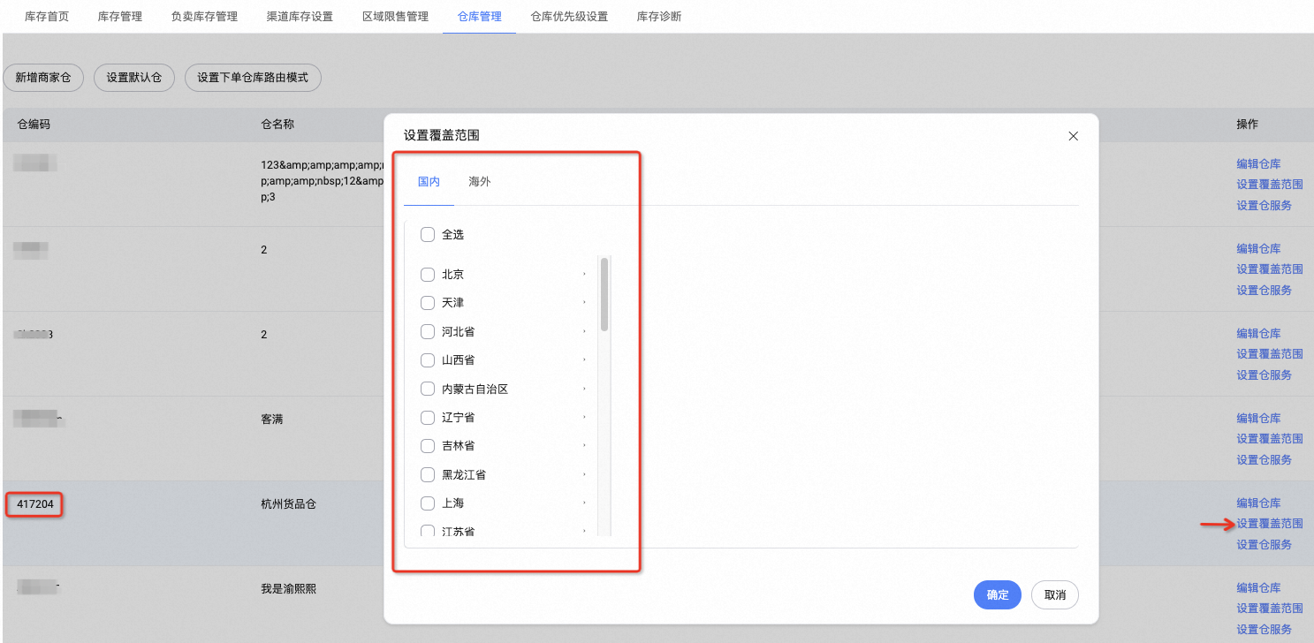Click the 设置默认仓 button
The height and width of the screenshot is (643, 1314).
coord(134,78)
